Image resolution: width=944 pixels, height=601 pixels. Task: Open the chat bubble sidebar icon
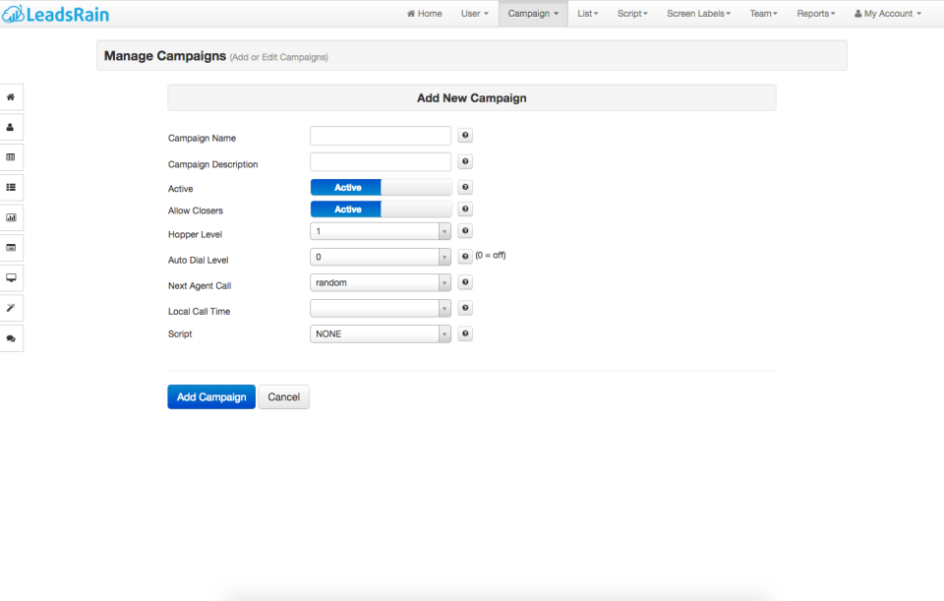(x=11, y=337)
